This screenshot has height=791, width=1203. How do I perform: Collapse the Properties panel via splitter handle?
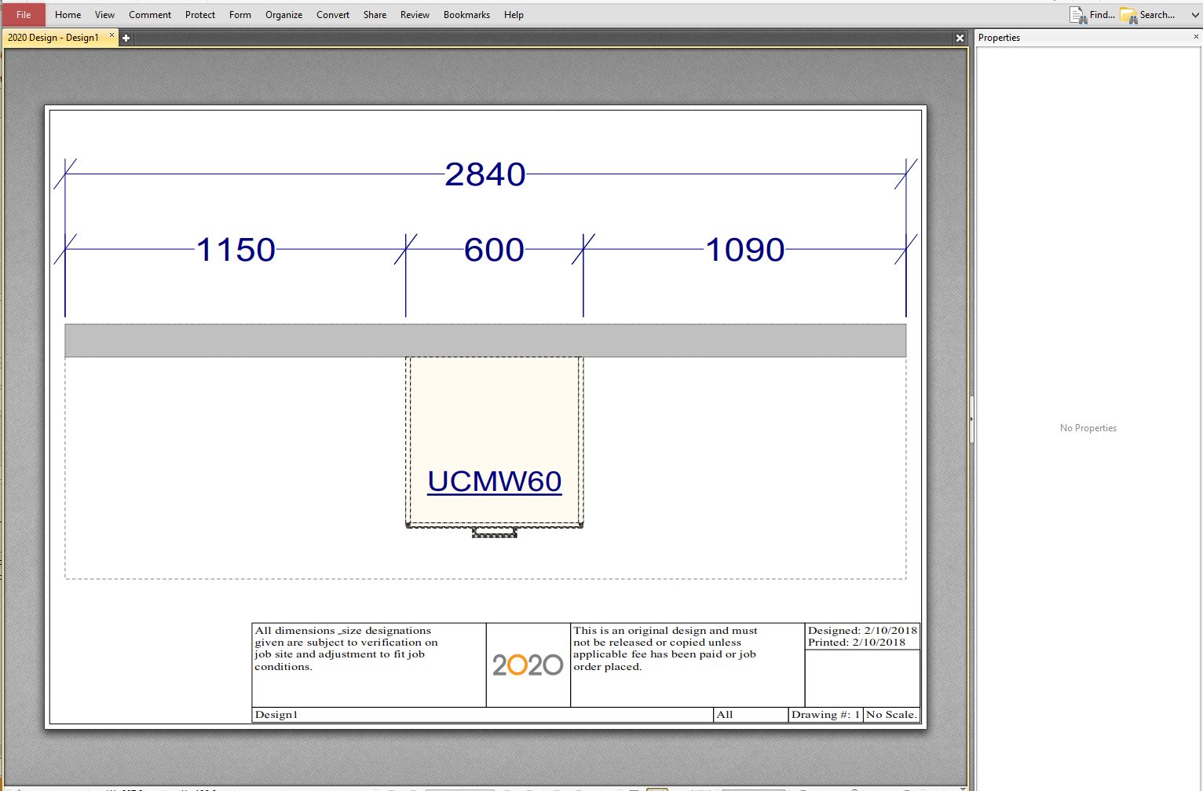971,419
